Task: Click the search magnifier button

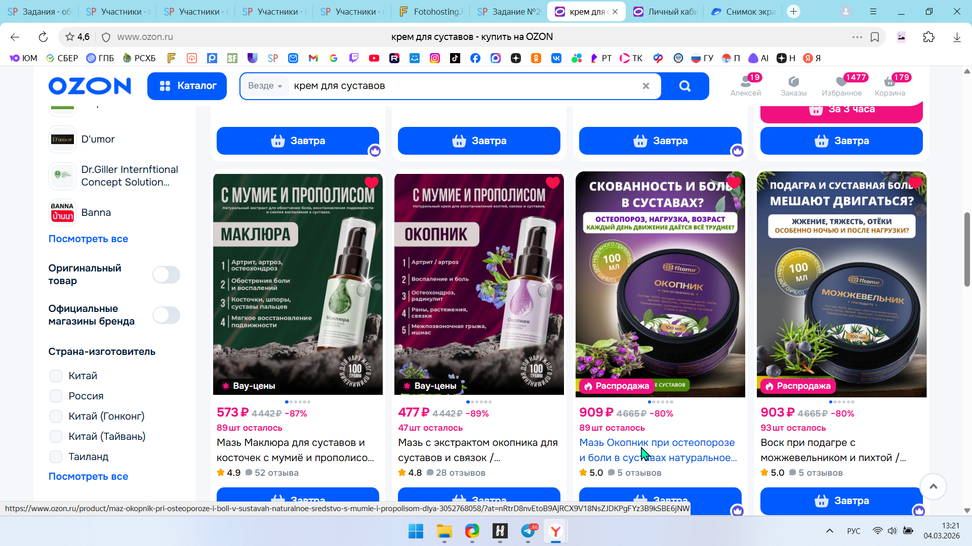Action: point(684,86)
